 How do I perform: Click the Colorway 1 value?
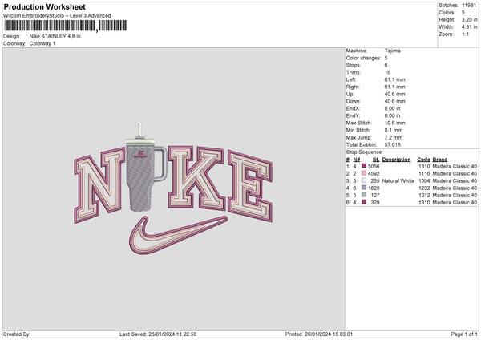(x=42, y=43)
